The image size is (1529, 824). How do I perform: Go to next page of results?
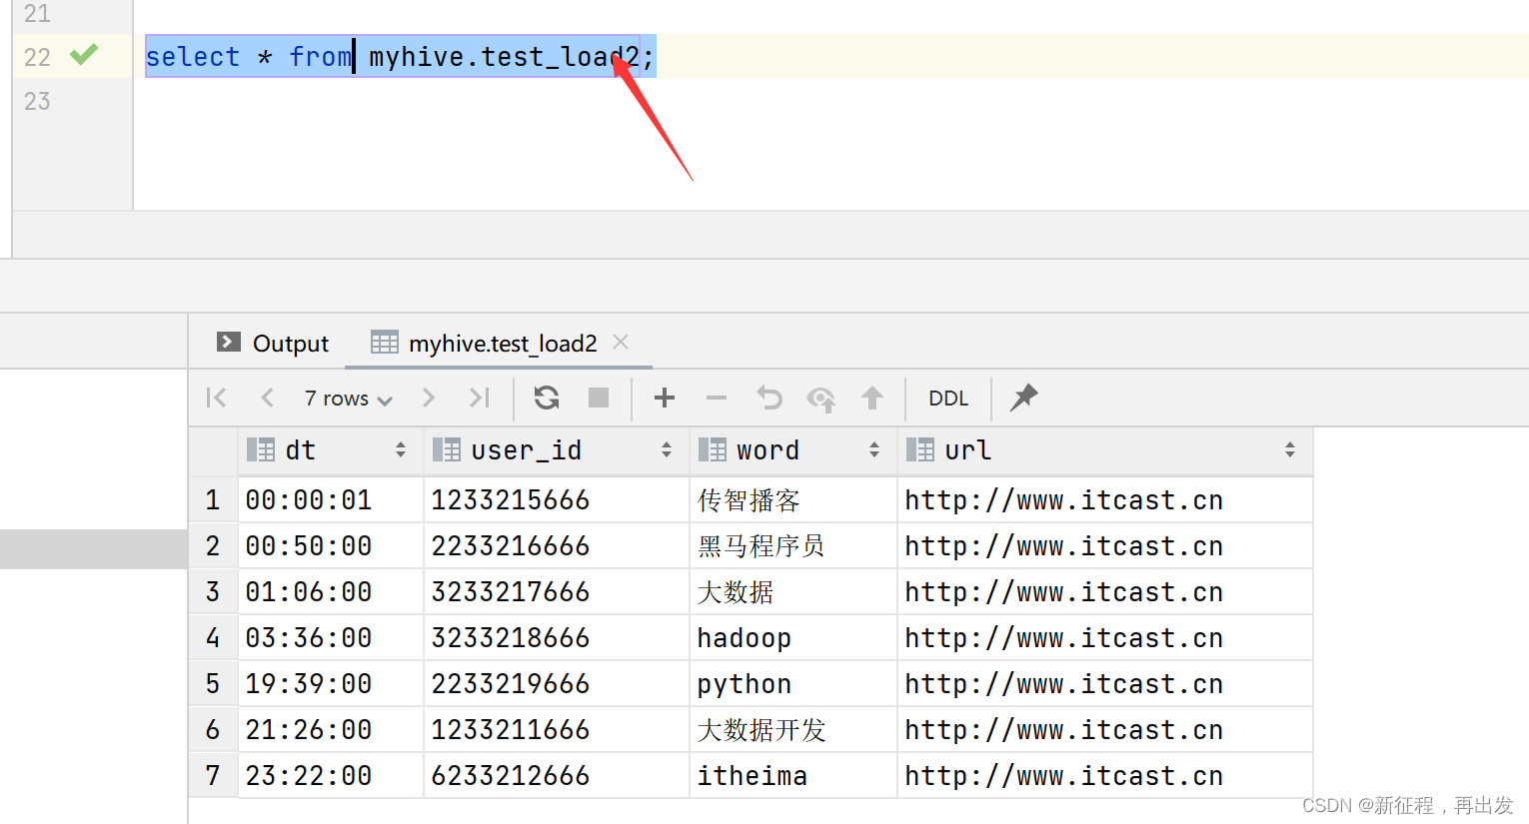click(x=429, y=398)
